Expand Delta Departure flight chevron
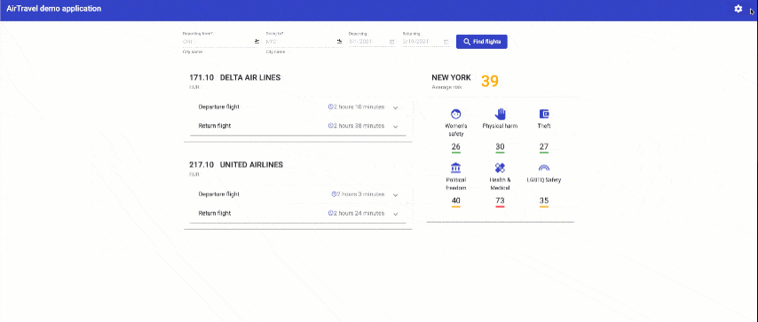Viewport: 758px width, 322px height. pos(396,108)
